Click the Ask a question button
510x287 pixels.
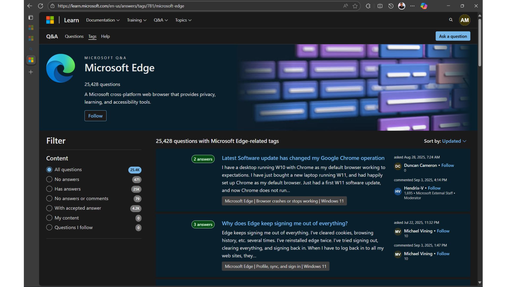[x=453, y=36]
